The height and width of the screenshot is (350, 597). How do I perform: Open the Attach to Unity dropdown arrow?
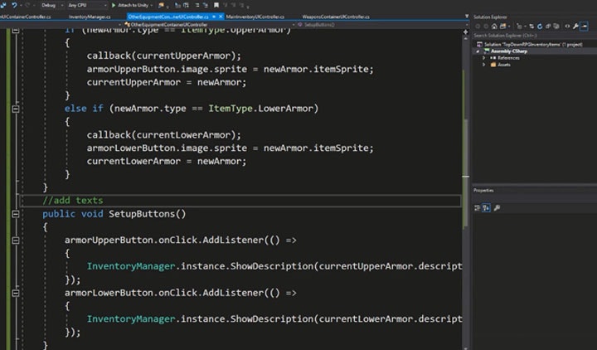click(151, 5)
